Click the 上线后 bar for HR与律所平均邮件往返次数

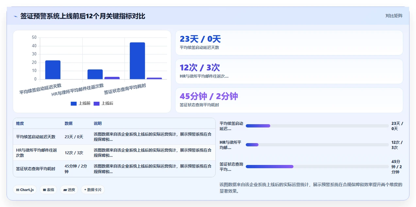[x=112, y=78]
